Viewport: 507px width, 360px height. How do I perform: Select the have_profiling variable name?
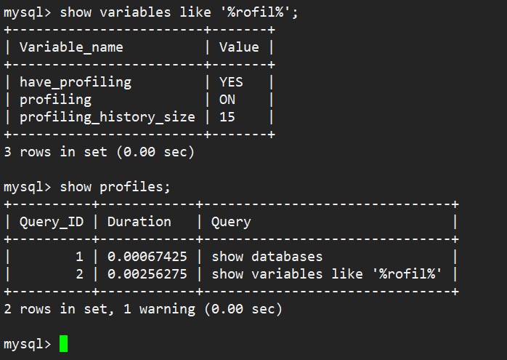point(76,82)
